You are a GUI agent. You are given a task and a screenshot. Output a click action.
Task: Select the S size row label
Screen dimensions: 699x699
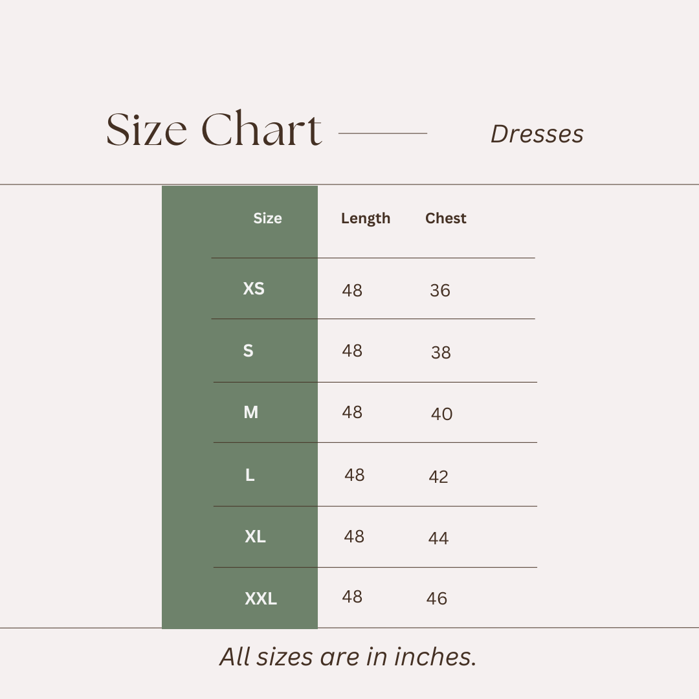coord(248,351)
